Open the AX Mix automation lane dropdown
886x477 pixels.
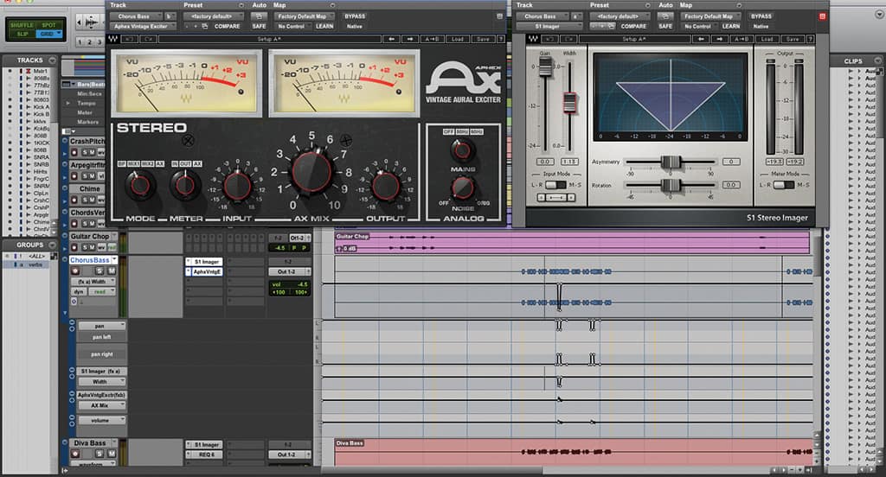[102, 405]
